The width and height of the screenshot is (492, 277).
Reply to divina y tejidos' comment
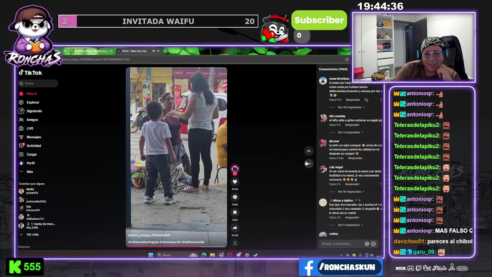(x=352, y=217)
